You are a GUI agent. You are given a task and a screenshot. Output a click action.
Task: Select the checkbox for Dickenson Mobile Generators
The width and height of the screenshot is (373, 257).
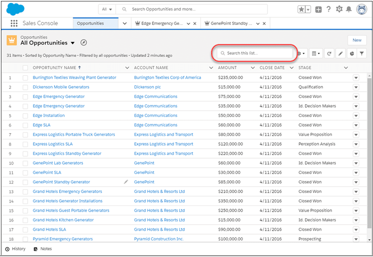coord(25,87)
